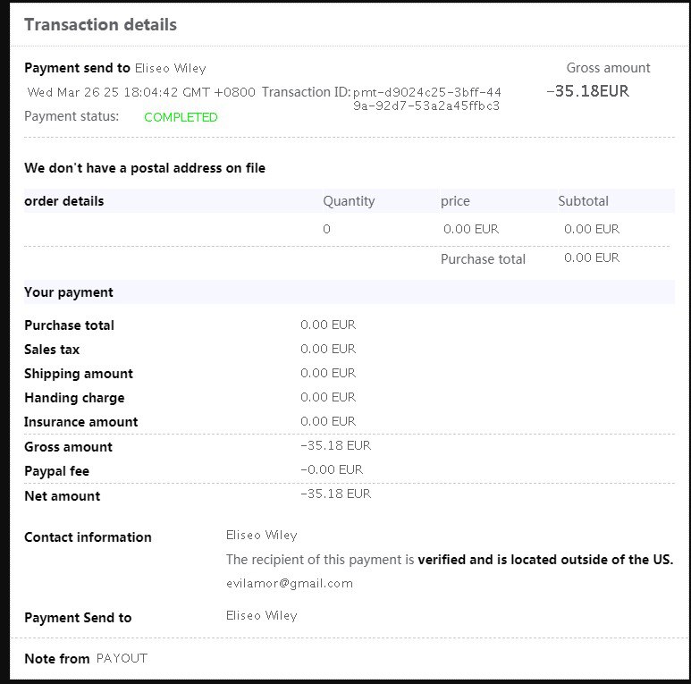Viewport: 691px width, 684px height.
Task: Click the Transaction details heading
Action: (100, 25)
